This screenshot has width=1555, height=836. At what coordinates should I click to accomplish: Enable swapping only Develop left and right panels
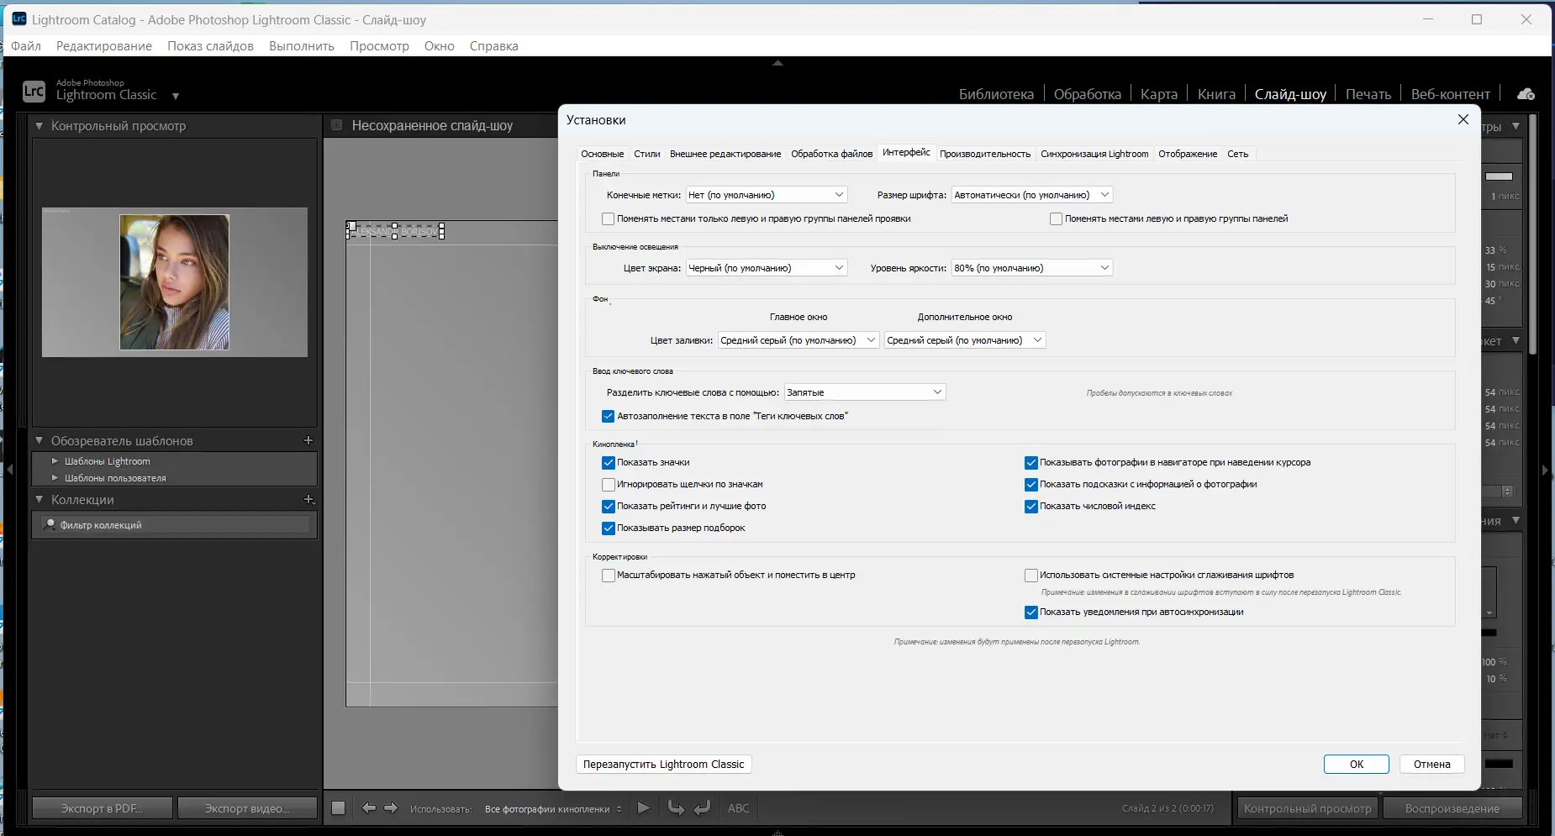609,218
